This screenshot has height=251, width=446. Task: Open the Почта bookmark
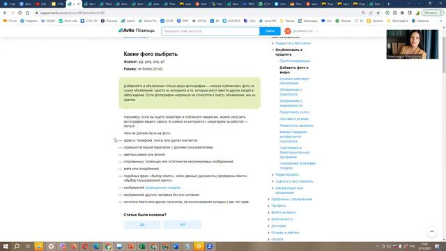click(10, 21)
